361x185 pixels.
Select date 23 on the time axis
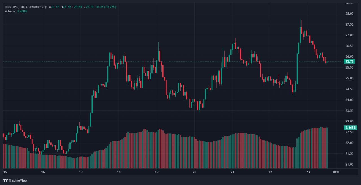point(308,172)
